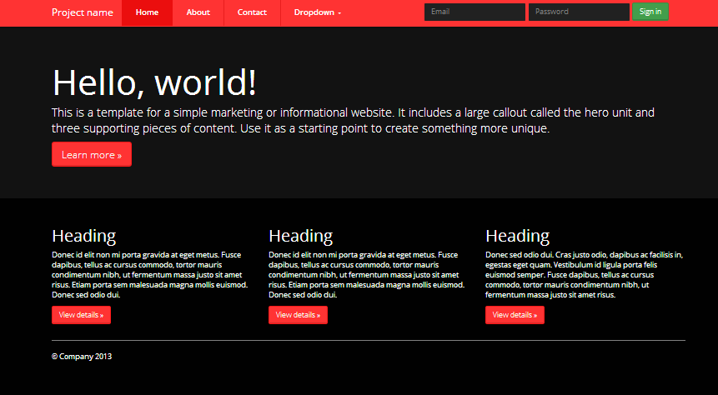Go to the Contact nav item
Image resolution: width=718 pixels, height=395 pixels.
252,12
